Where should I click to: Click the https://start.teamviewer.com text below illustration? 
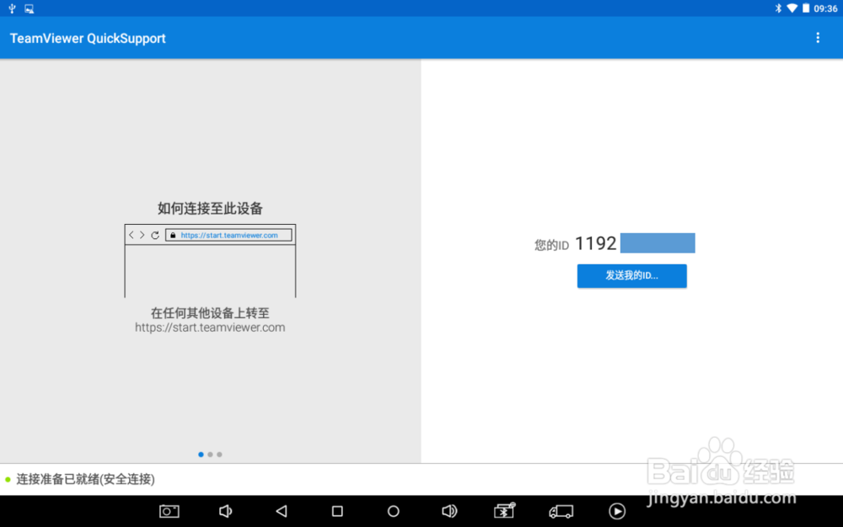tap(210, 327)
